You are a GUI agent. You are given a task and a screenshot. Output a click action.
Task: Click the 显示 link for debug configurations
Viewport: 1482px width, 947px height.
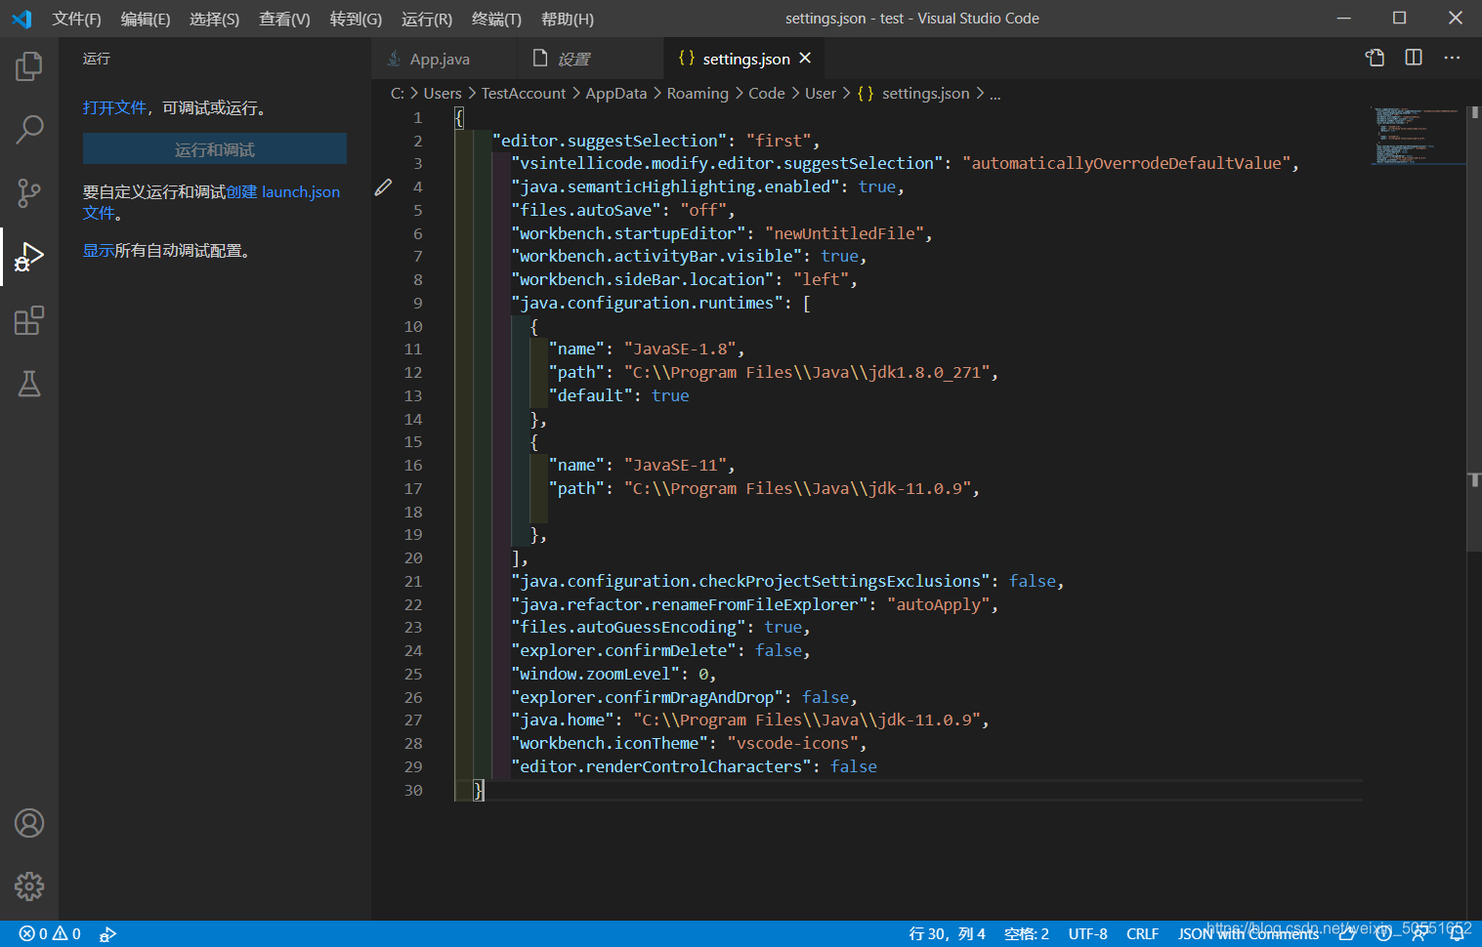[x=99, y=250]
